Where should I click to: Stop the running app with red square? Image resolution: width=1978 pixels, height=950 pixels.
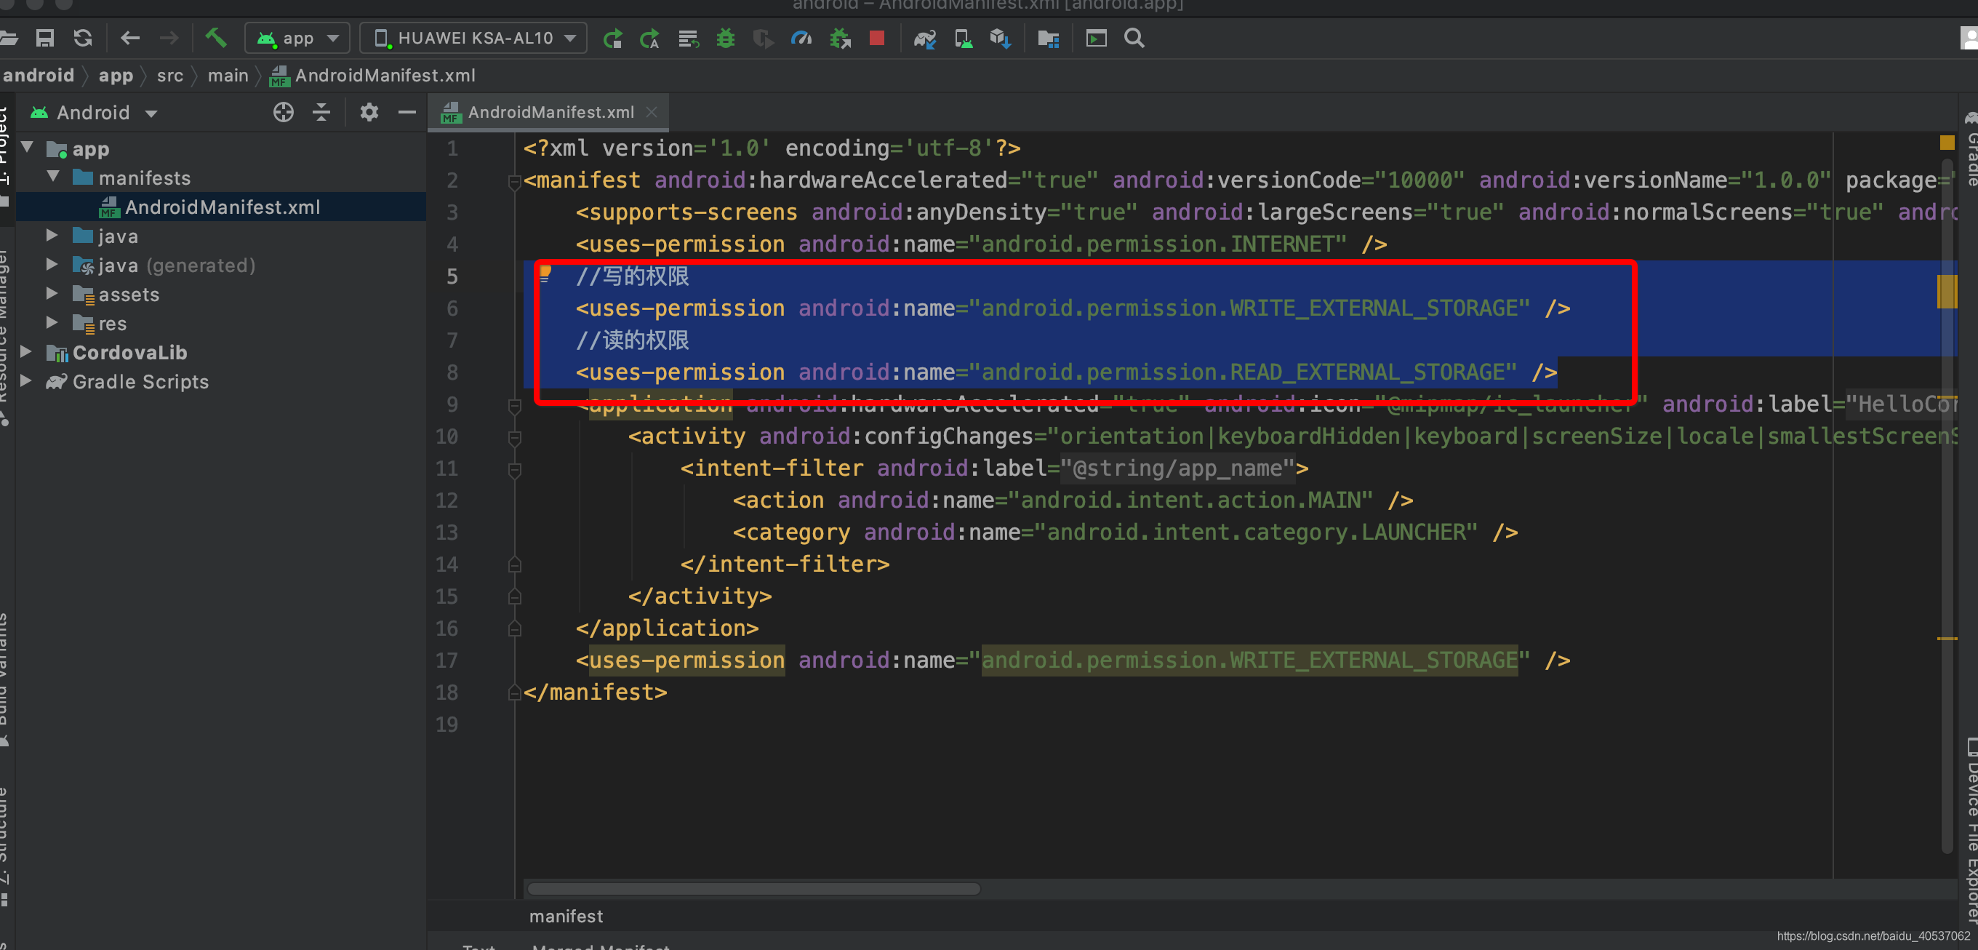pos(877,38)
